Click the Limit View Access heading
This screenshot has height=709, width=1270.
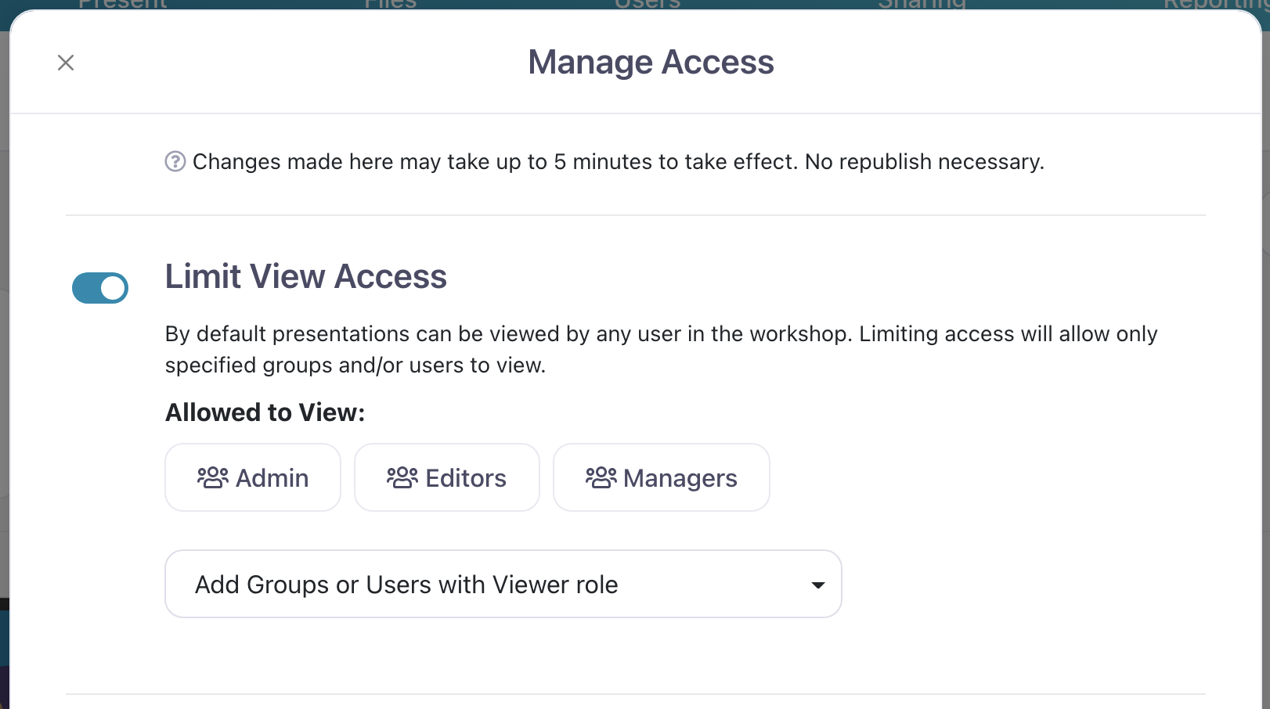tap(305, 277)
